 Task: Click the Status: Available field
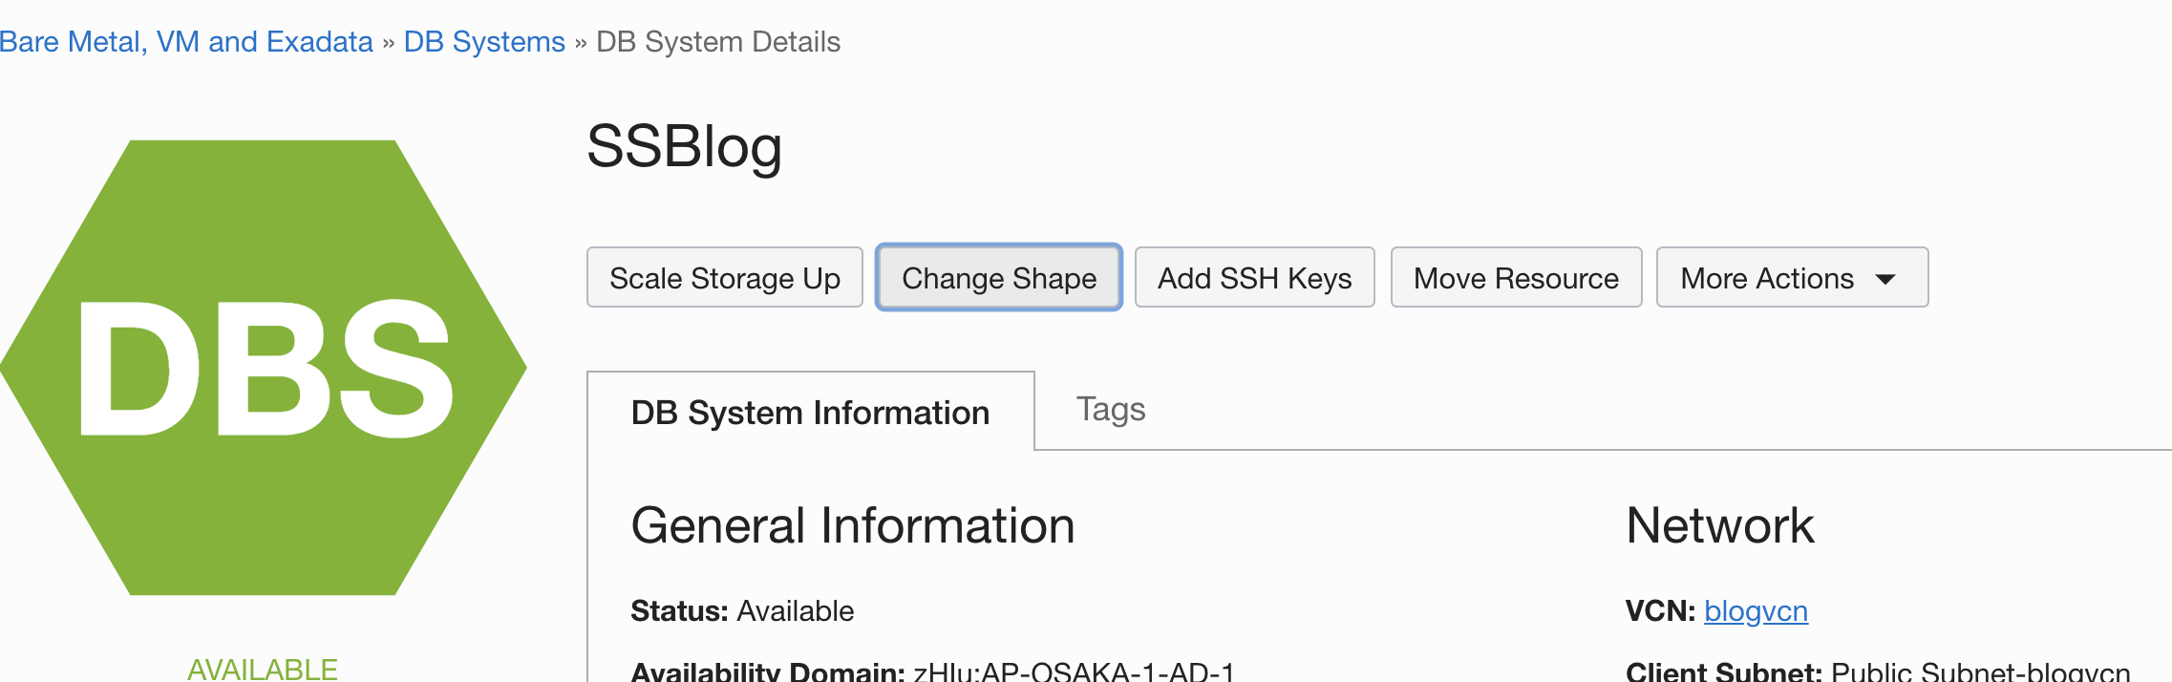click(742, 610)
